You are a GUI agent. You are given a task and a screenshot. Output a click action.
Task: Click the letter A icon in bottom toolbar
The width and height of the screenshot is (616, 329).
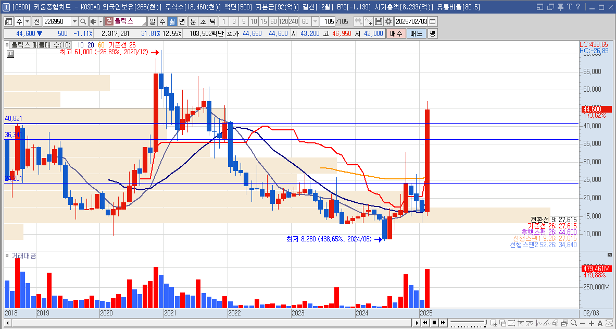pyautogui.click(x=600, y=323)
